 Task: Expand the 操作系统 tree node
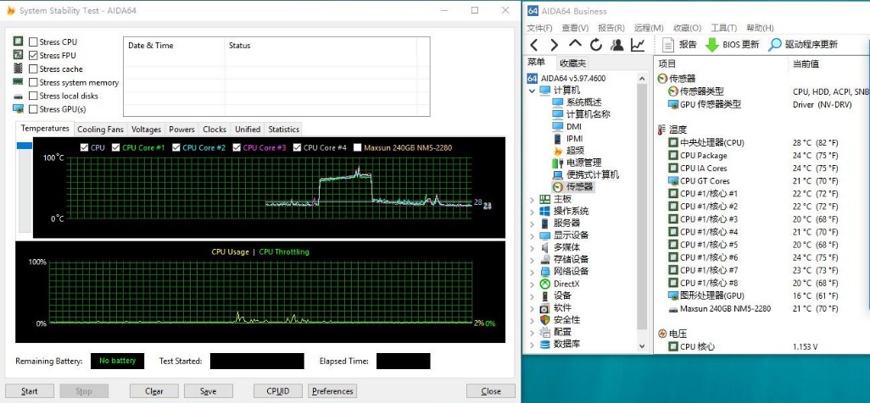point(533,211)
